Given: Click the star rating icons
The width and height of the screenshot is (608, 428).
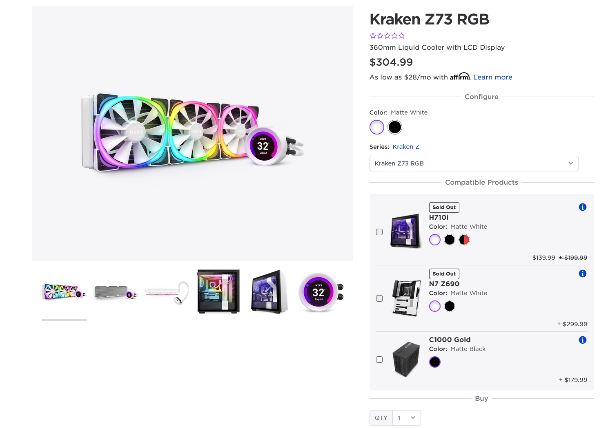Looking at the screenshot, I should [387, 36].
